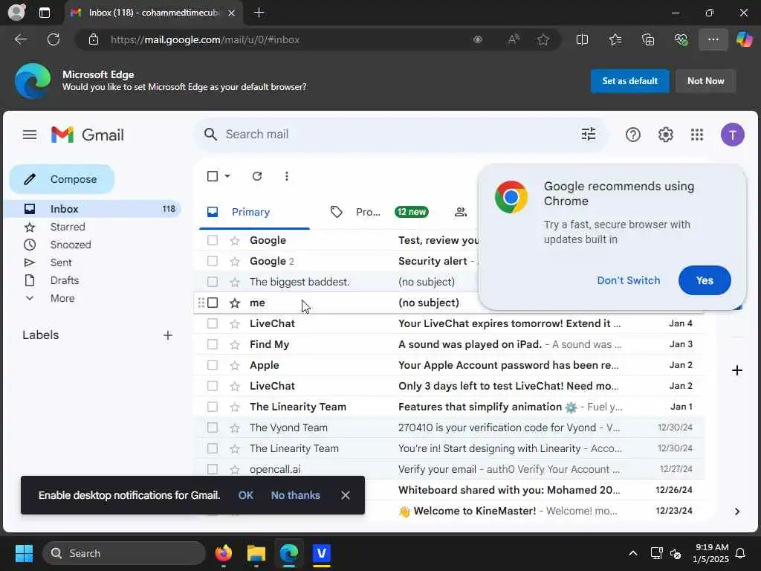The height and width of the screenshot is (571, 761).
Task: Open Edge settings and more menu
Action: click(713, 39)
